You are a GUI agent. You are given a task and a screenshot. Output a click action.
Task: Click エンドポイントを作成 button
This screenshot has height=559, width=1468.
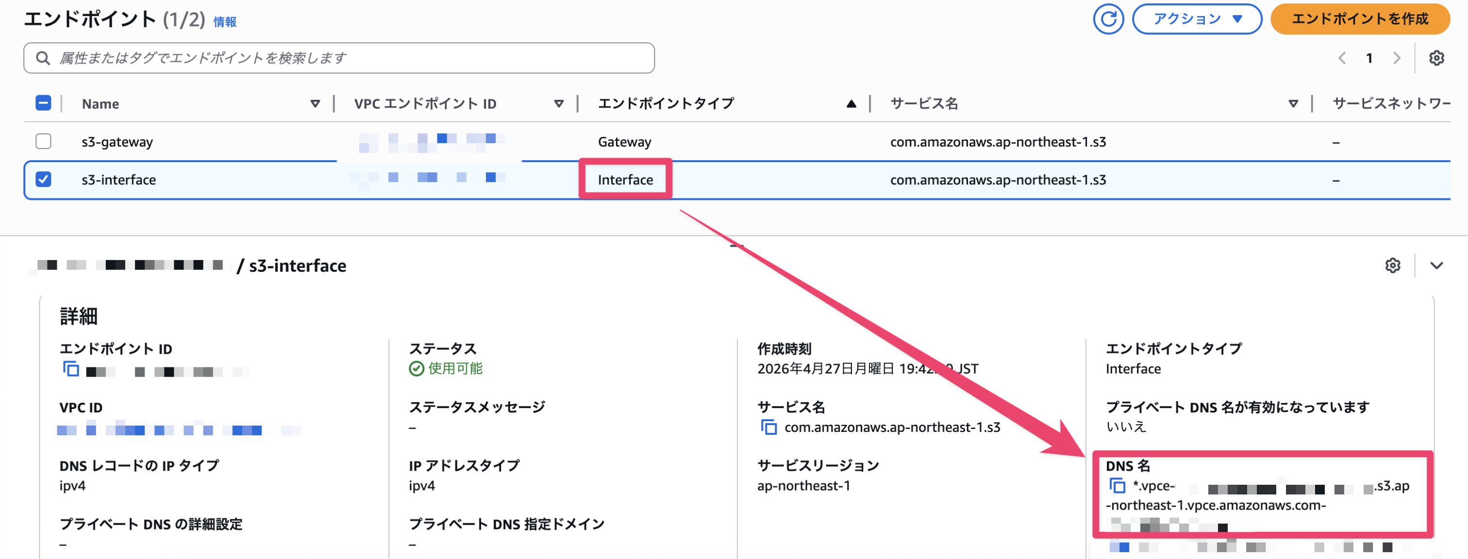pyautogui.click(x=1359, y=19)
